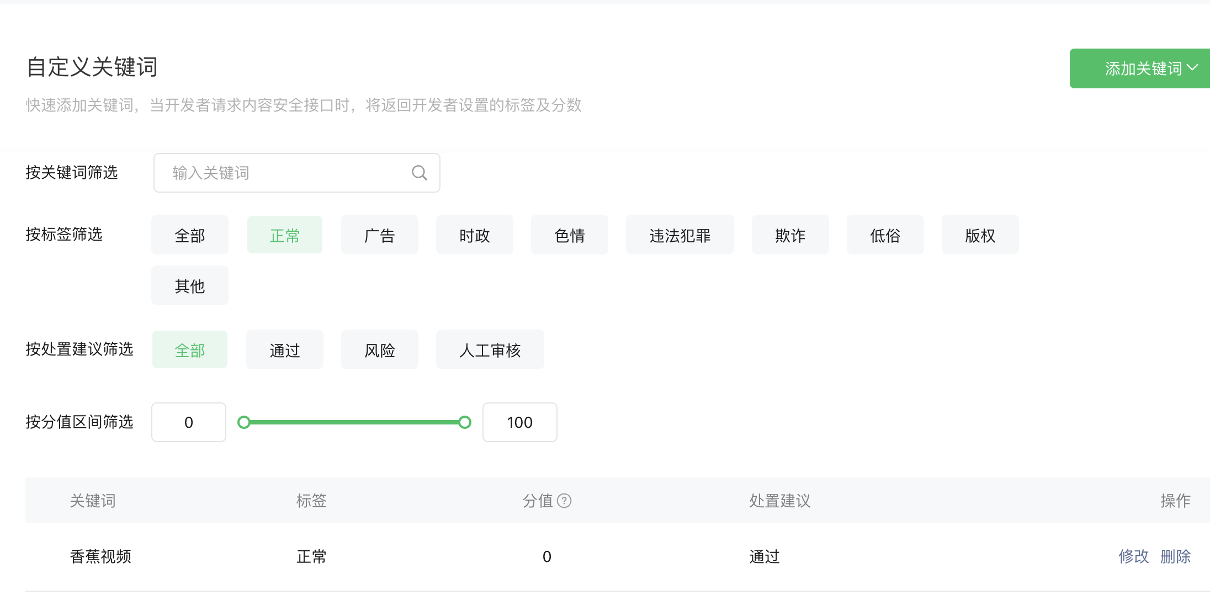Click the right score slider handle

point(465,422)
